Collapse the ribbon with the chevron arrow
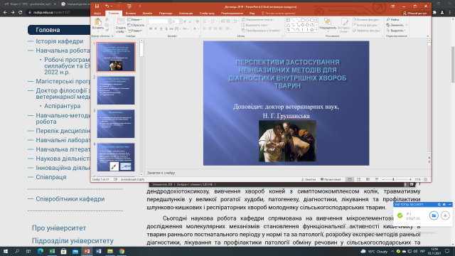Image resolution: width=455 pixels, height=256 pixels. click(x=427, y=36)
